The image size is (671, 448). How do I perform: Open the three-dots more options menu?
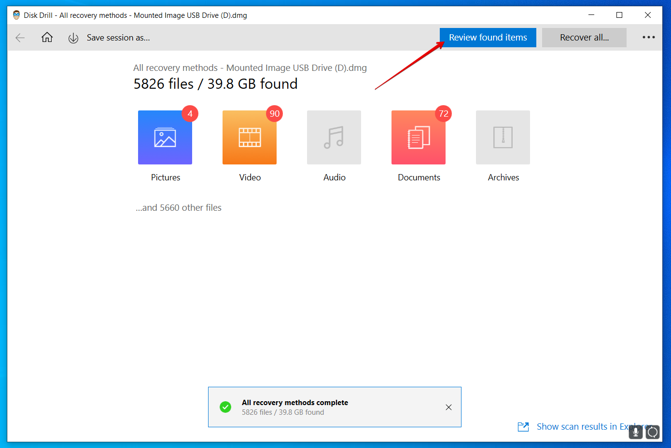pyautogui.click(x=649, y=37)
